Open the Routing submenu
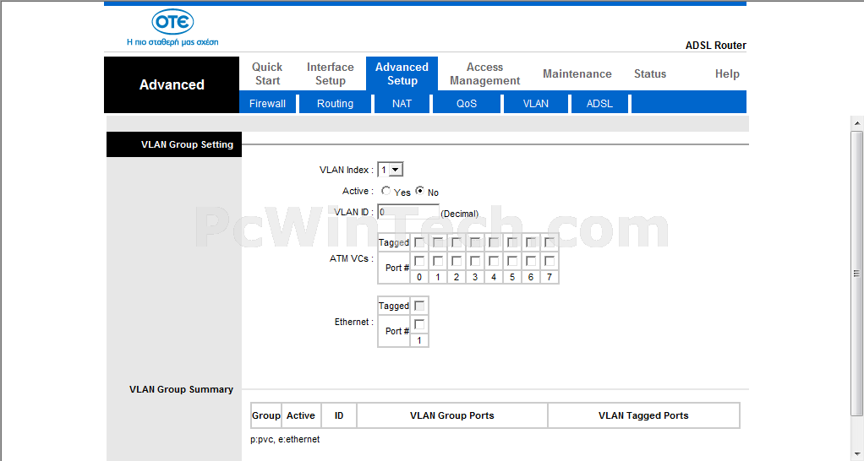Viewport: 864px width, 461px height. point(335,103)
